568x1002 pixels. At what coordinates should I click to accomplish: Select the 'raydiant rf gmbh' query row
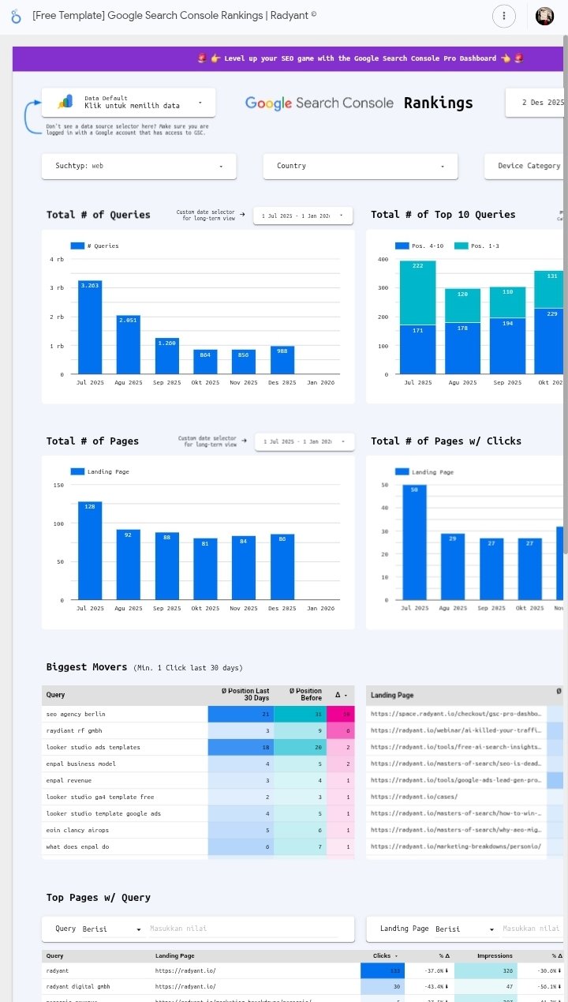[x=198, y=730]
